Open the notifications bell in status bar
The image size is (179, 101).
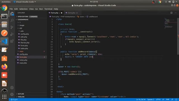click(x=176, y=100)
